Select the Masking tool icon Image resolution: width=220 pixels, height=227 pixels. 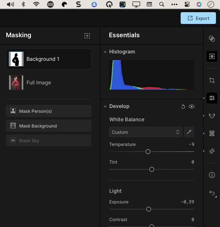tap(212, 56)
